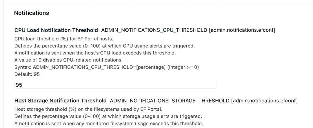
Task: Select the ADMIN_NOTIFICATIONS_CPU_THRESHOLD variable name in the title
Action: [x=154, y=30]
